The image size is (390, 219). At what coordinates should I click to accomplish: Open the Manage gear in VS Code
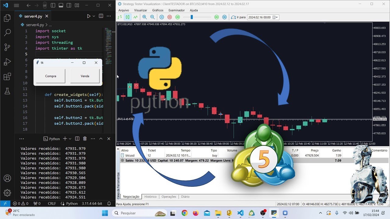coord(7,193)
